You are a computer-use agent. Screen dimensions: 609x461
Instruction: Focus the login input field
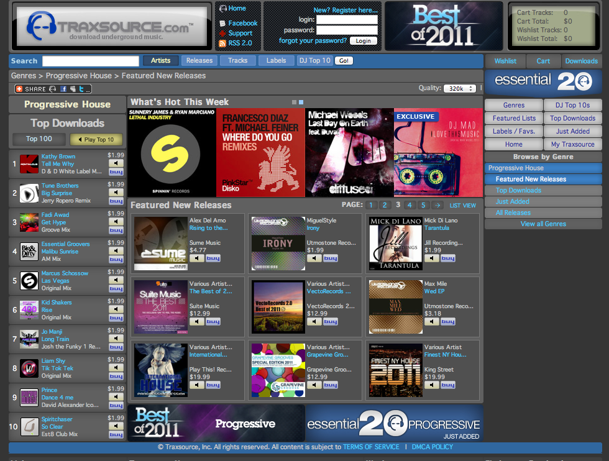click(x=347, y=19)
